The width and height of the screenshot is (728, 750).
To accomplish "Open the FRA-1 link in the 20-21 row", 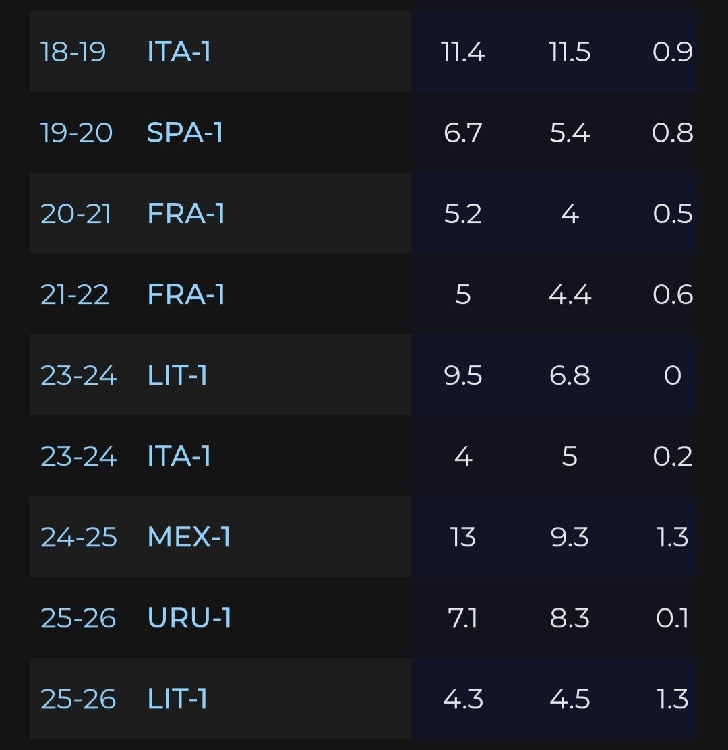I will (x=185, y=214).
